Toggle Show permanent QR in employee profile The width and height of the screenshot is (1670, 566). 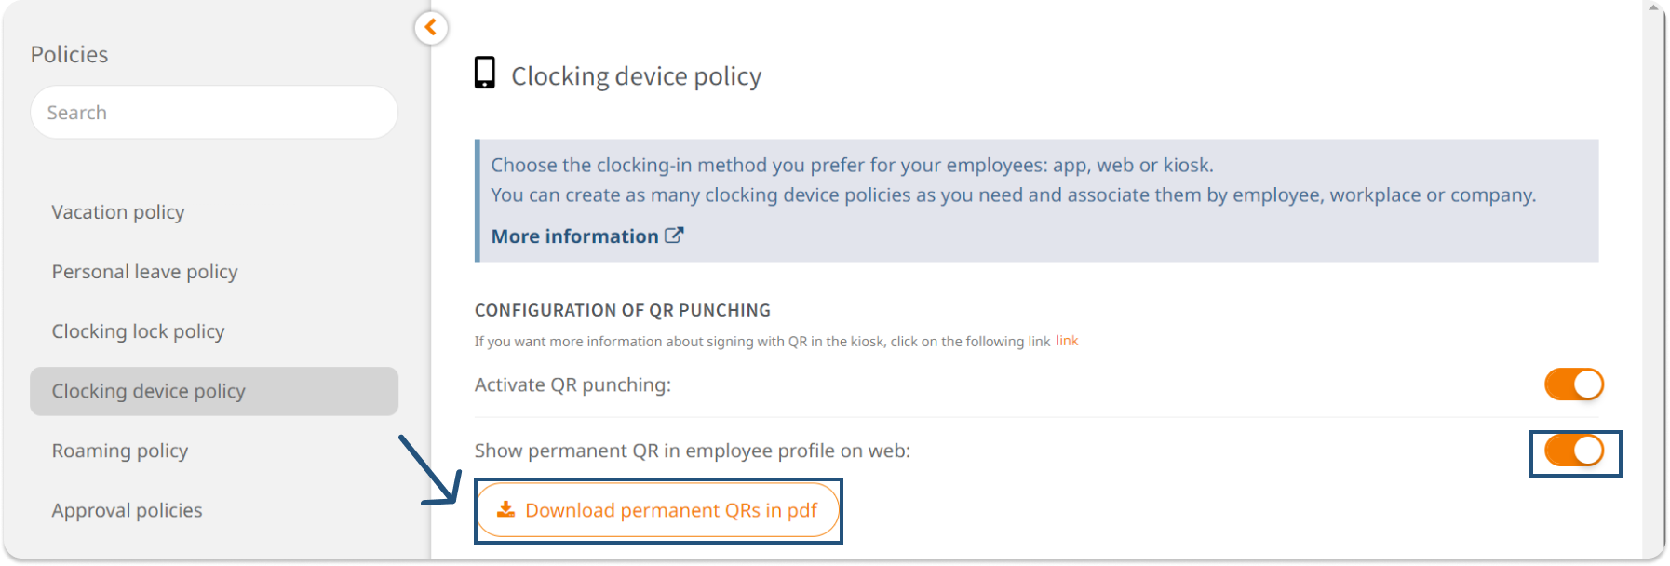tap(1573, 451)
